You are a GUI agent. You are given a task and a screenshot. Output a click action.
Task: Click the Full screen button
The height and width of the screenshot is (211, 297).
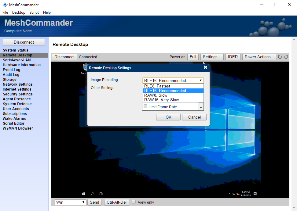pos(193,57)
